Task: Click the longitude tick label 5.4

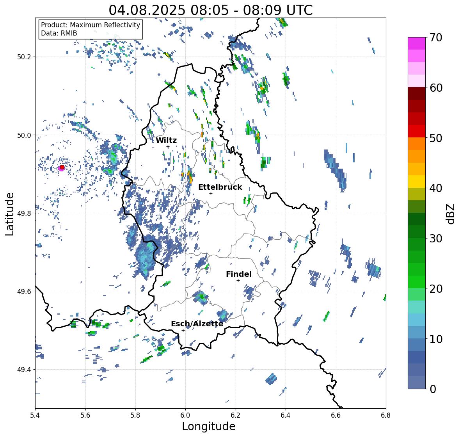Action: [x=35, y=415]
